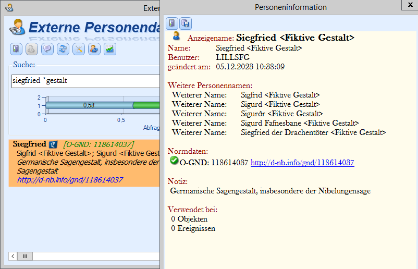Click the door icon in the Personeninformation toolbar

[172, 23]
